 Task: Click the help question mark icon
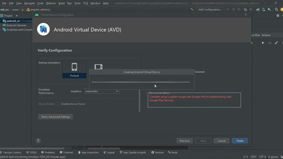click(x=38, y=141)
